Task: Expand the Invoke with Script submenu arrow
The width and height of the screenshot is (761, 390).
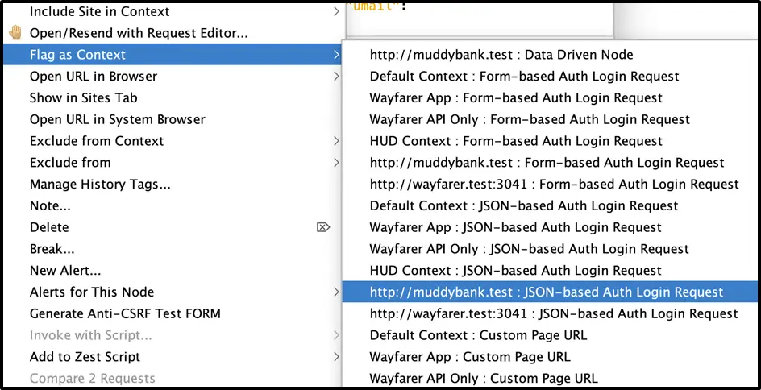Action: pyautogui.click(x=336, y=335)
